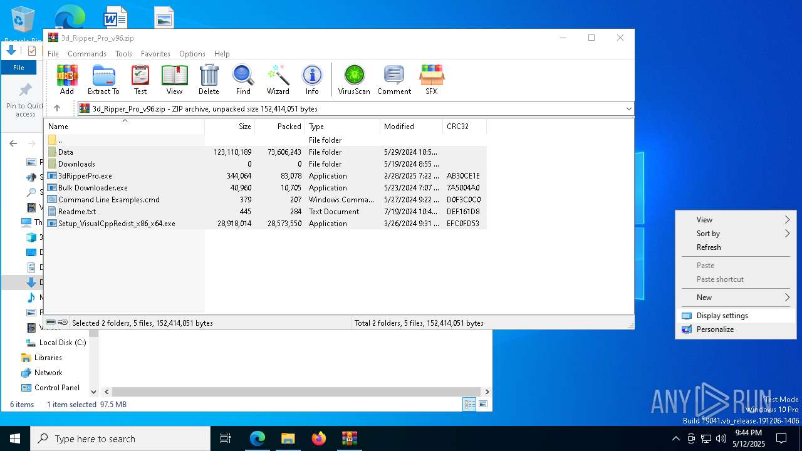Open the Tools menu
The image size is (802, 451).
point(123,54)
